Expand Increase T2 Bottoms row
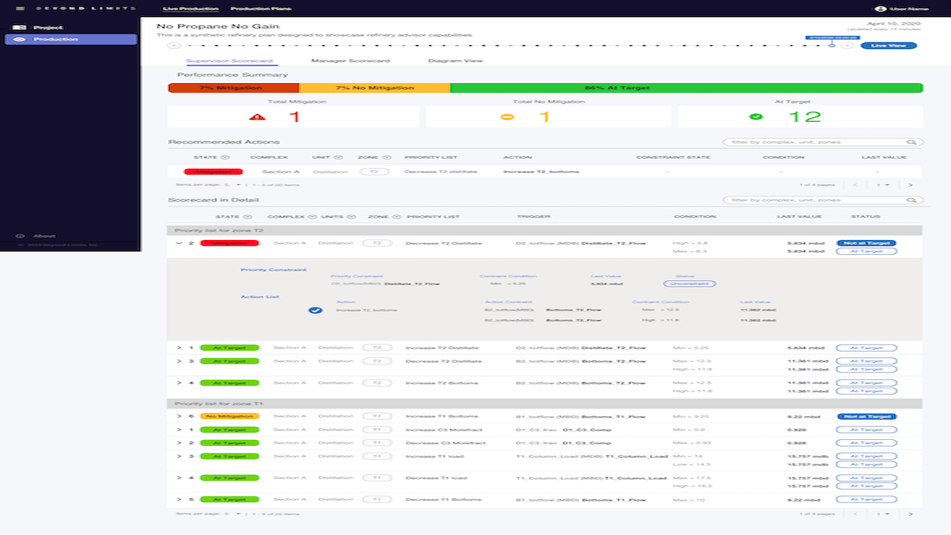Image resolution: width=951 pixels, height=535 pixels. [x=179, y=383]
